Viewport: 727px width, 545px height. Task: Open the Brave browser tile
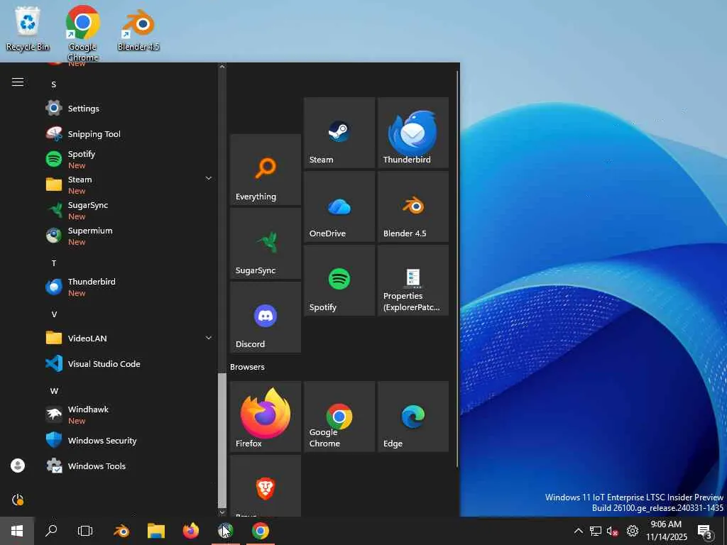pos(266,485)
